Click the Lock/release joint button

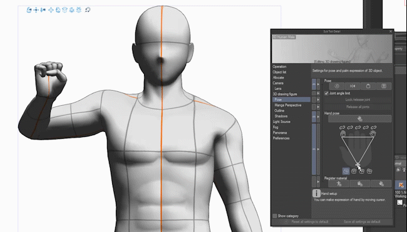pyautogui.click(x=358, y=100)
